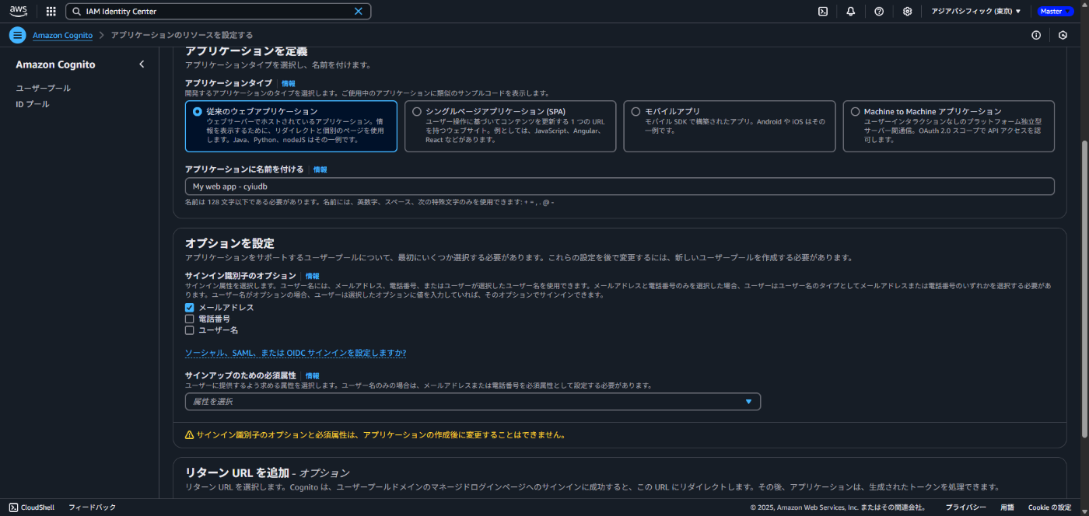Launch CloudShell from top bar icon
The width and height of the screenshot is (1089, 516).
823,12
